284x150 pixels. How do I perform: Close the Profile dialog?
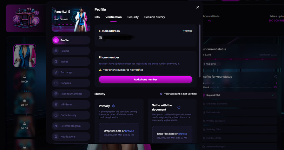pos(198,7)
